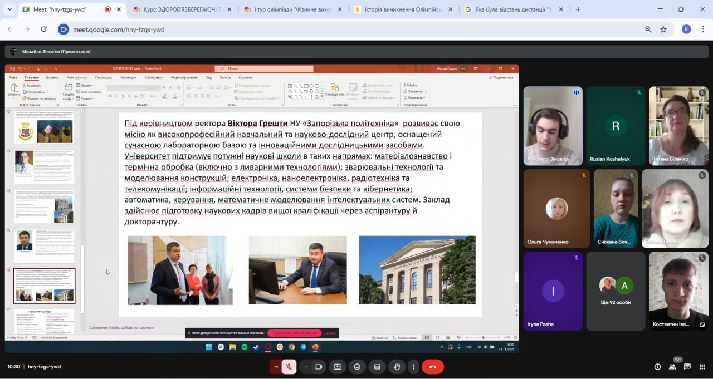Click the red leave call button
Viewport: 713px width, 379px height.
pyautogui.click(x=432, y=367)
